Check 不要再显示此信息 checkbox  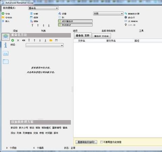[x=101, y=142]
